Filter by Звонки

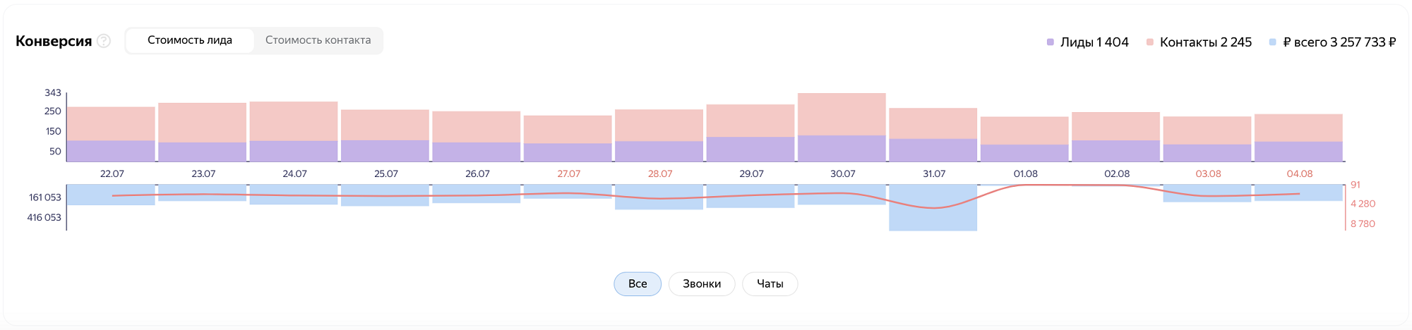point(702,283)
